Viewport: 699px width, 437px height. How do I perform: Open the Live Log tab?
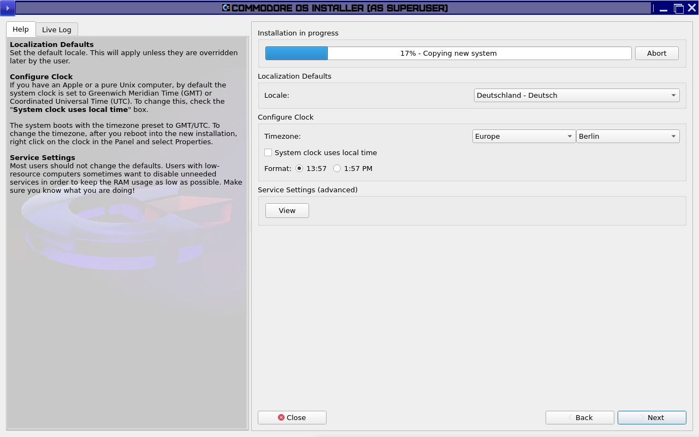(57, 29)
